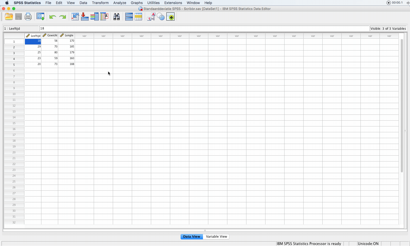Viewport: 410px width, 246px height.
Task: Open the Analyze menu
Action: (120, 3)
